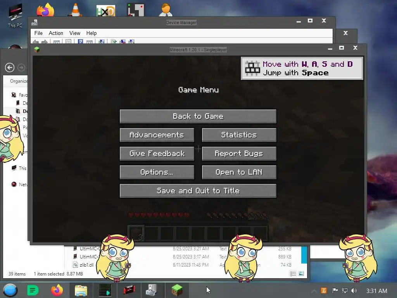The height and width of the screenshot is (298, 397).
Task: Switch Explorer to details view icon
Action: point(293,274)
